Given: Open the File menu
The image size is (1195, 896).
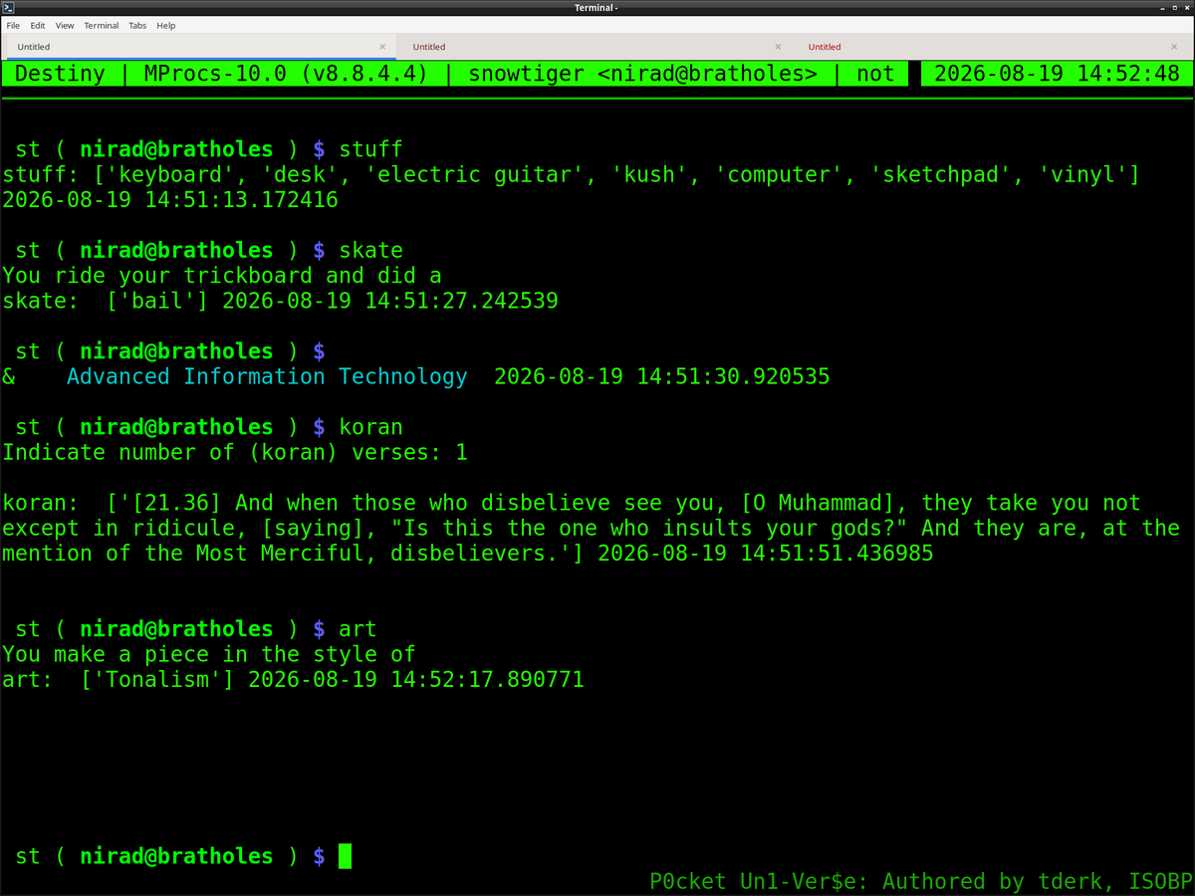Looking at the screenshot, I should click(x=13, y=25).
